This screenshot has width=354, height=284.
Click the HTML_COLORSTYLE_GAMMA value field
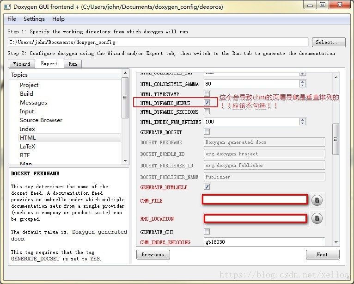pos(252,84)
